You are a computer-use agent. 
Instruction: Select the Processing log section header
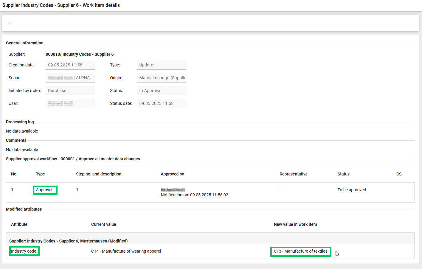pos(20,122)
